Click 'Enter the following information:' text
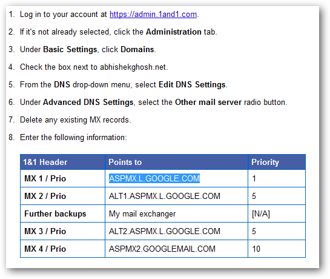 pos(73,137)
